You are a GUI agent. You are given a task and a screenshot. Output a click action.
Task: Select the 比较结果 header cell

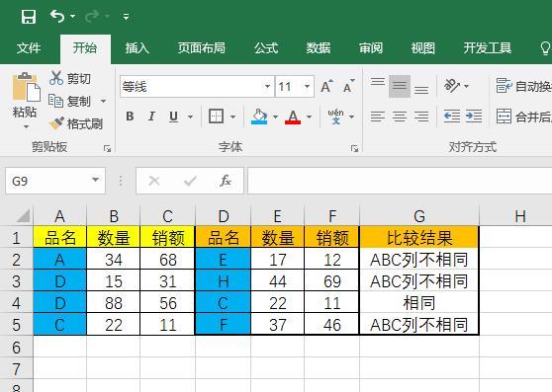pyautogui.click(x=419, y=237)
